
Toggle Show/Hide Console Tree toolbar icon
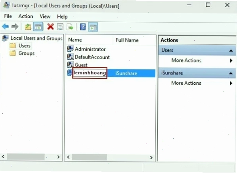click(38, 27)
